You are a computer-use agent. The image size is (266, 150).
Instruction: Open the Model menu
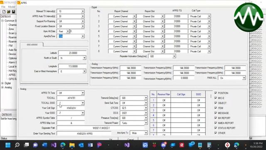pyautogui.click(x=12, y=7)
